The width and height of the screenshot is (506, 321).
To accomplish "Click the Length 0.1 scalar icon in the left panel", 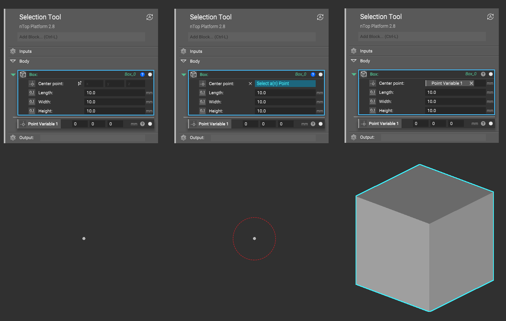I will (x=32, y=93).
